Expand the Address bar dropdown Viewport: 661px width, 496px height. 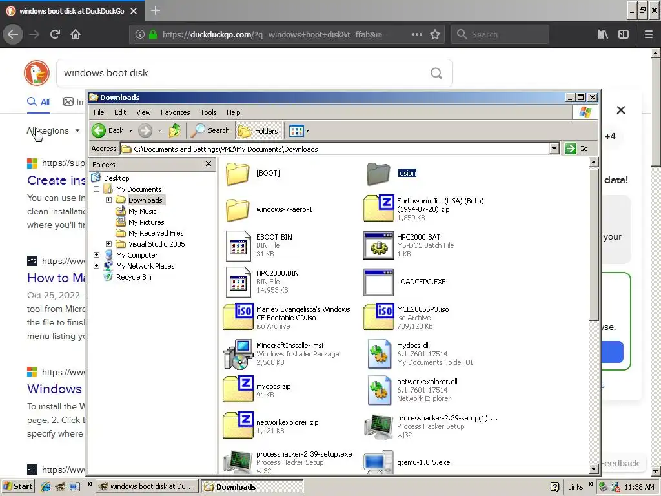click(554, 149)
